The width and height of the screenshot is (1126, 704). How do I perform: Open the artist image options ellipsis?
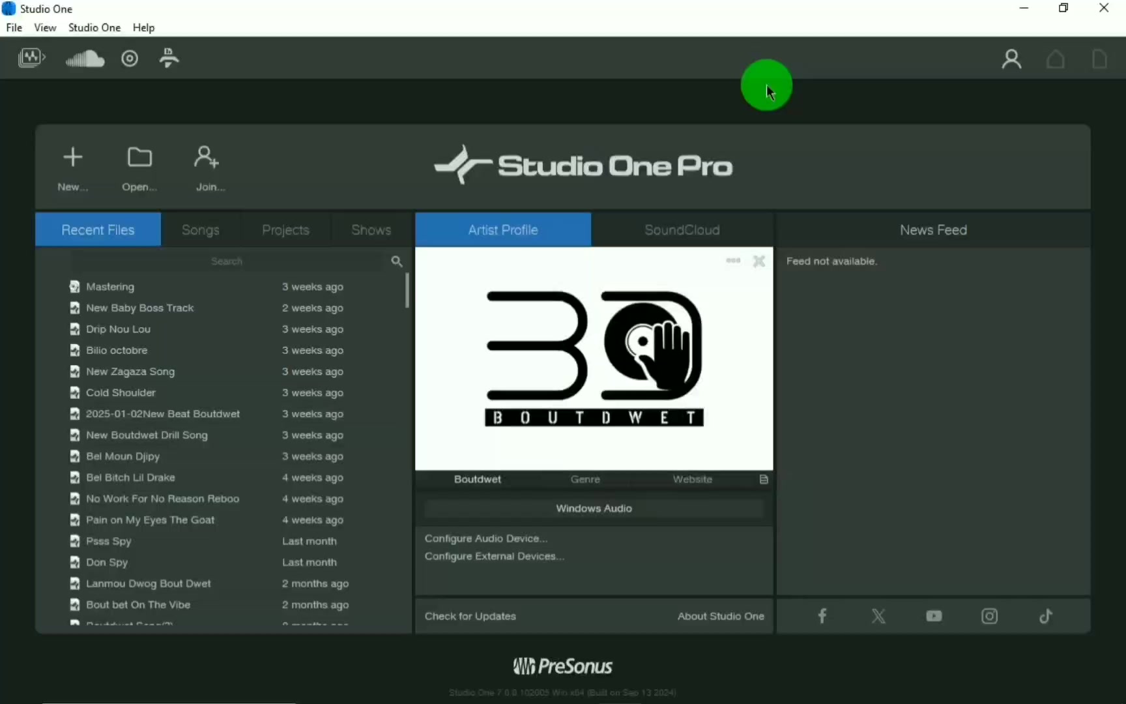[733, 261]
